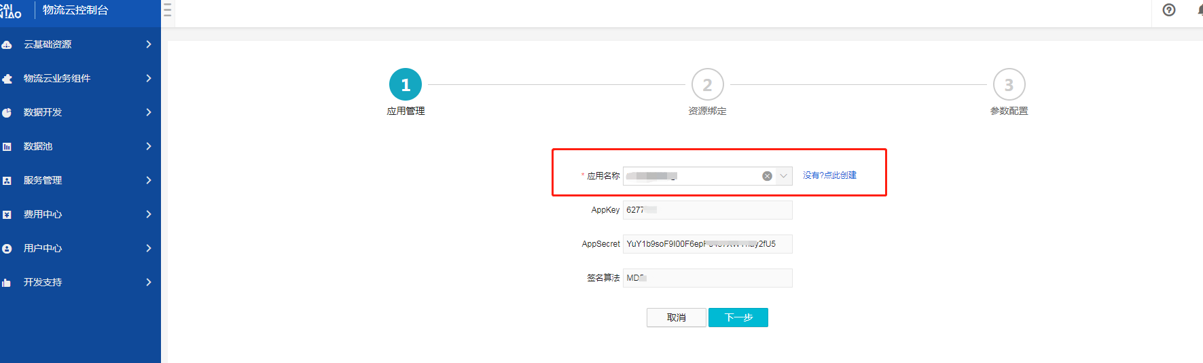1203x363 pixels.
Task: Click the 开发支持 thumbs-up icon
Action: click(x=7, y=283)
